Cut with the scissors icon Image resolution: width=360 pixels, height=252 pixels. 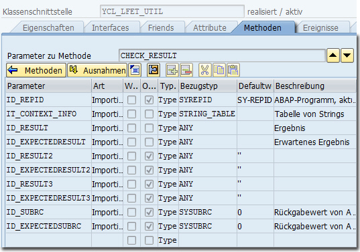pyautogui.click(x=204, y=70)
